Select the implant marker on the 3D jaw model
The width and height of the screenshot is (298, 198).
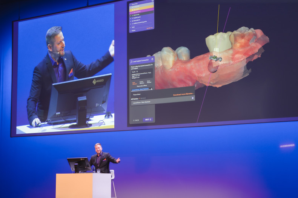tap(216, 58)
